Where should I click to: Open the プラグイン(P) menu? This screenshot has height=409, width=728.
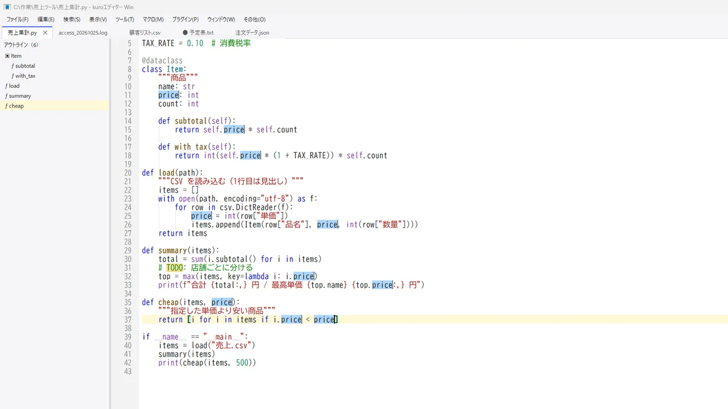pyautogui.click(x=185, y=19)
